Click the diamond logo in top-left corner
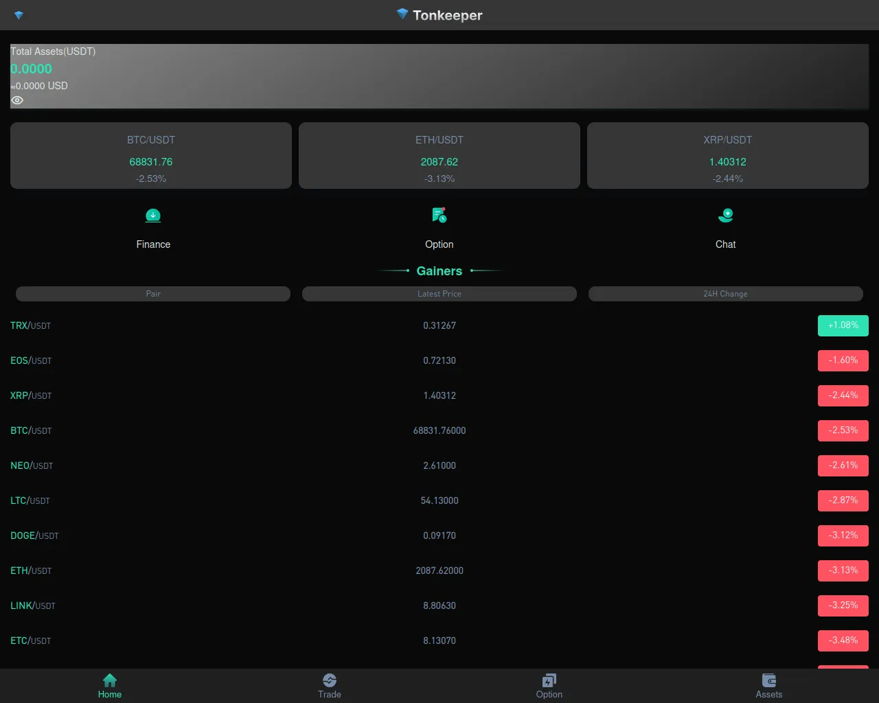The height and width of the screenshot is (703, 879). (19, 15)
